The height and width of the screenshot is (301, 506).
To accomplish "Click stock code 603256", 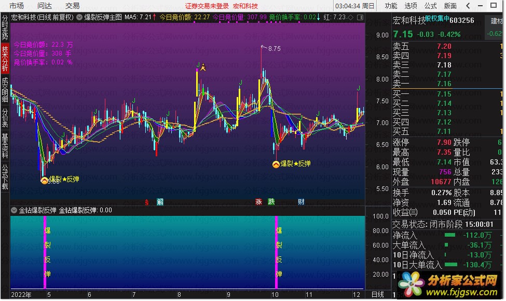I will 462,20.
